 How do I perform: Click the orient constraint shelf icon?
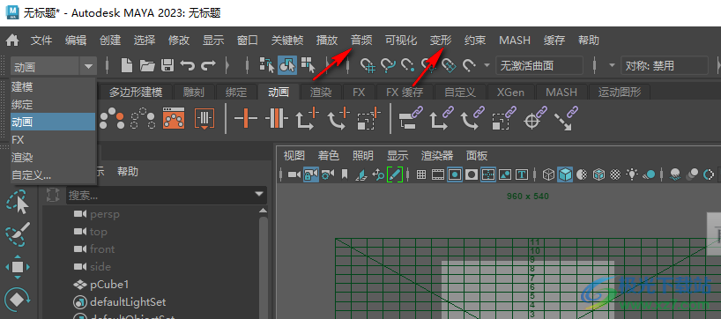coord(472,119)
